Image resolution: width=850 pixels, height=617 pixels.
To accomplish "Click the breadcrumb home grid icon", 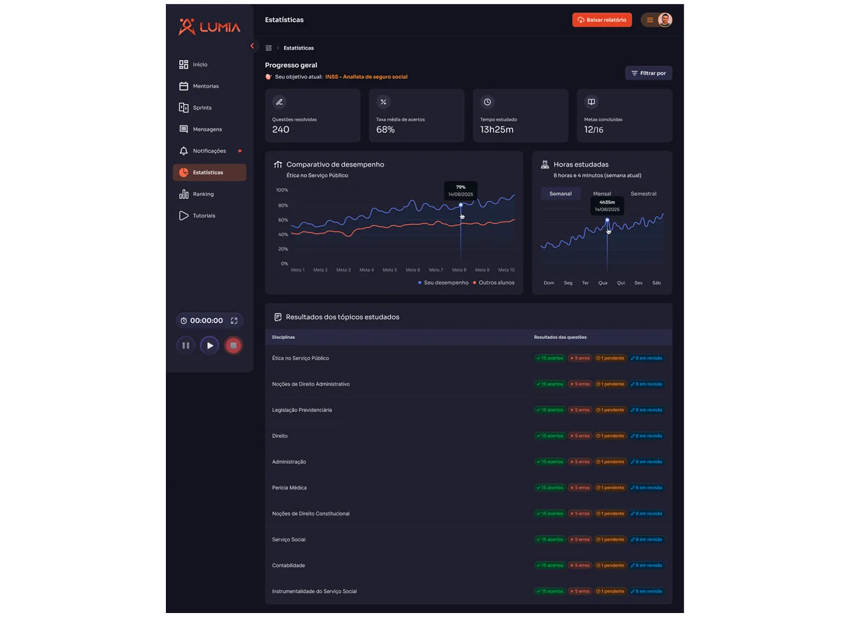I will tap(269, 48).
